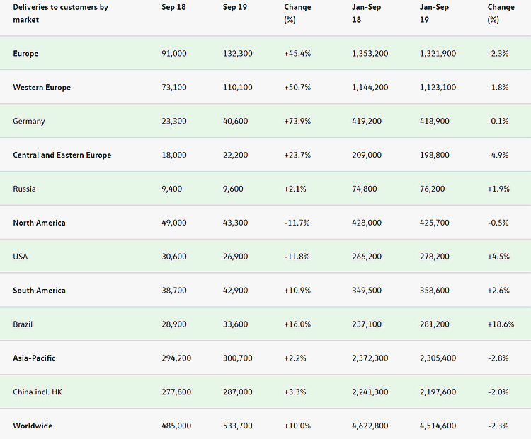Select the 533,700 Worldwide deliveries cell
Screen dimensions: 531x439
[x=237, y=426]
